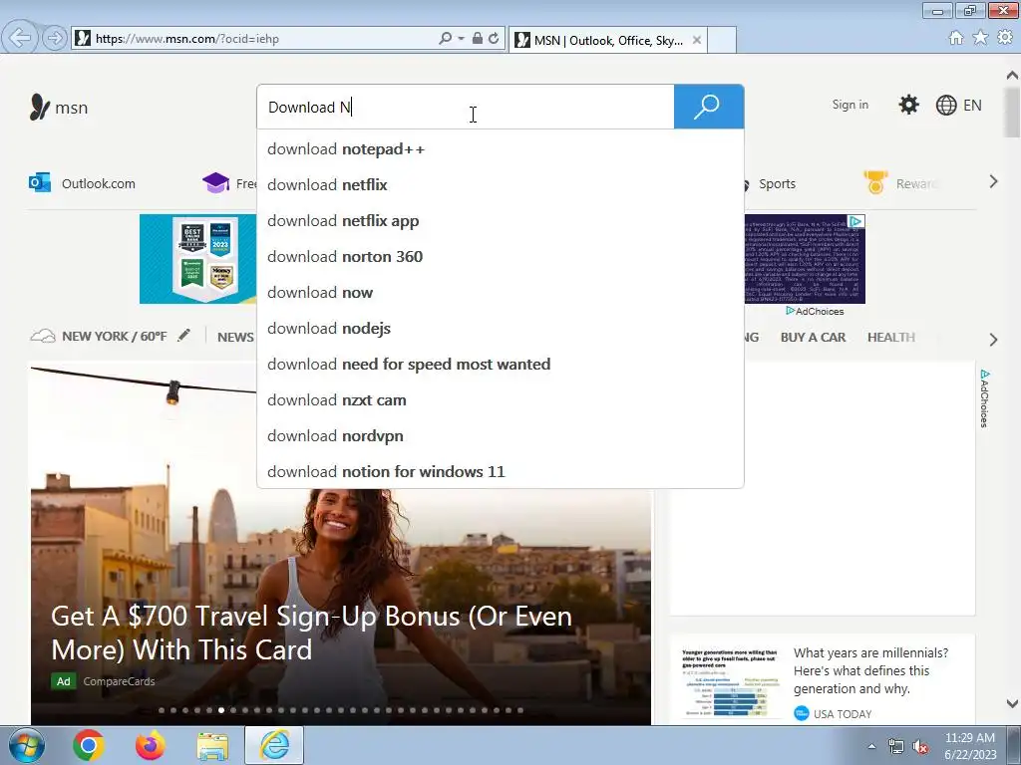Click the blue search magnifier button
This screenshot has height=765, width=1021.
709,107
